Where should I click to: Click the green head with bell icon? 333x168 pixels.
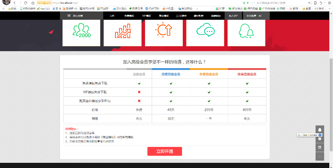coord(246,31)
